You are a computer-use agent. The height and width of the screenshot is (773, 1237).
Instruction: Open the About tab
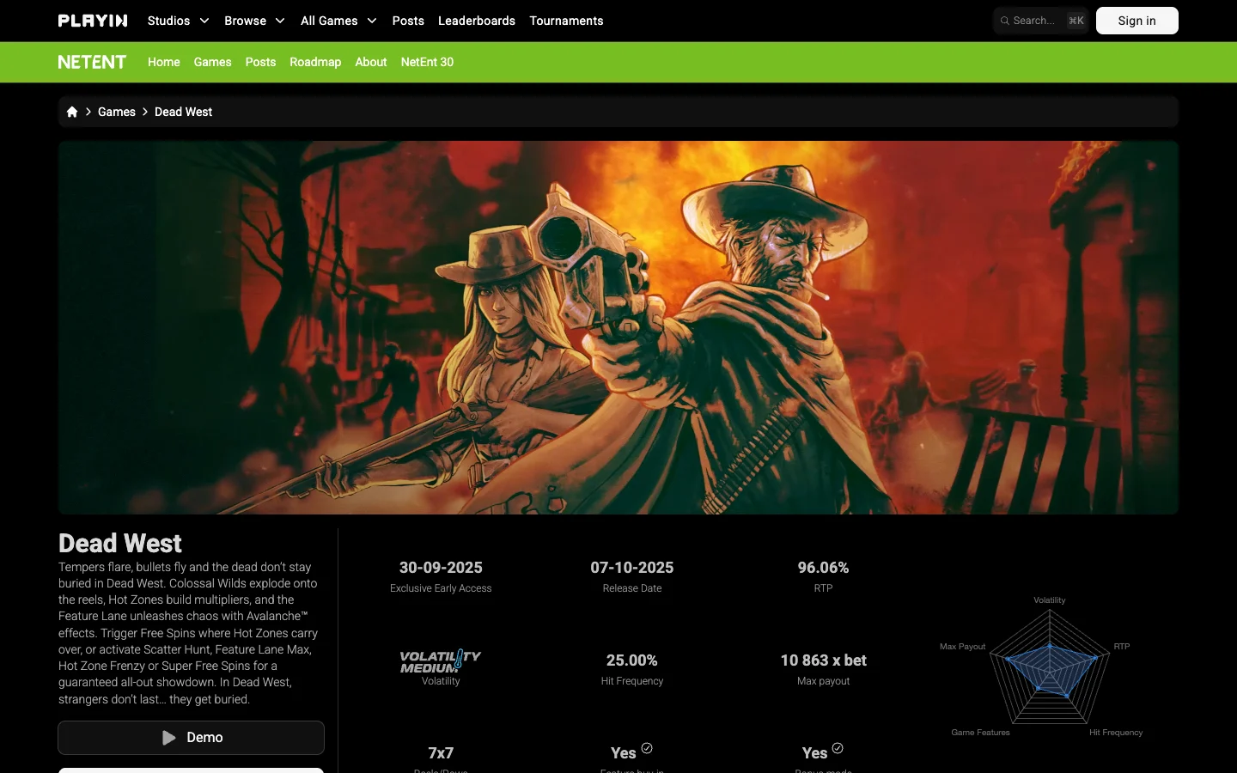click(x=371, y=62)
